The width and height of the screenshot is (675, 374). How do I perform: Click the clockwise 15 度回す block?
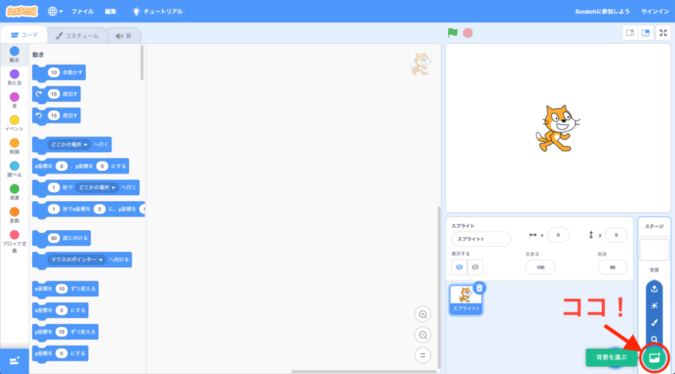pos(57,94)
